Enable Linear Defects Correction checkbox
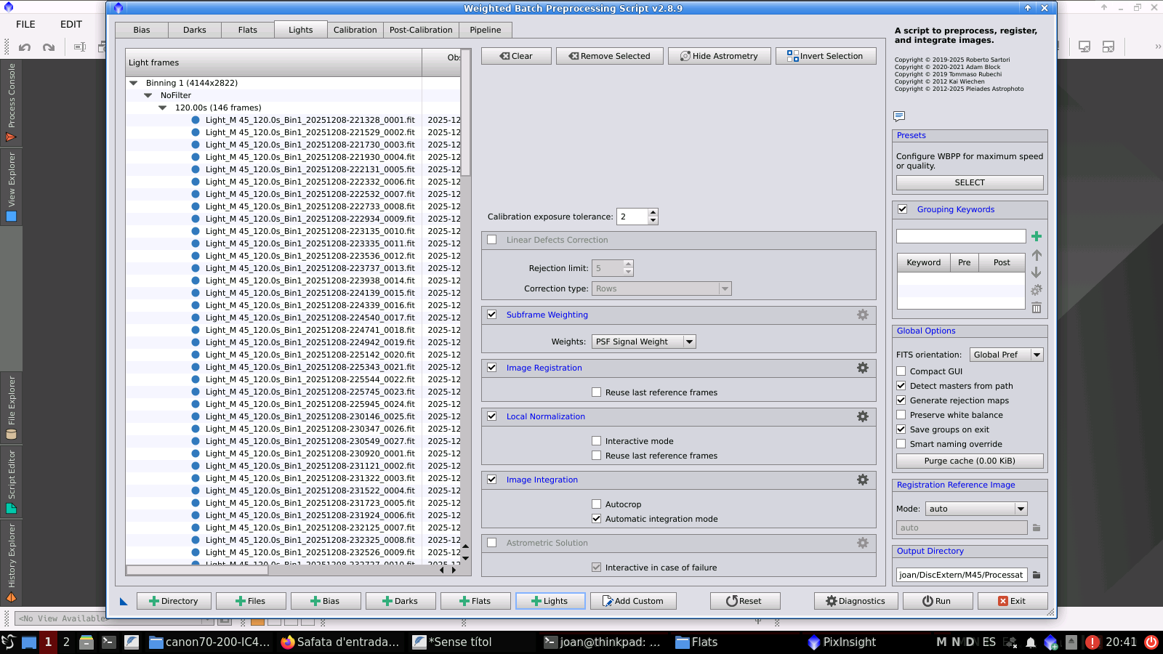This screenshot has height=654, width=1163. click(x=492, y=240)
